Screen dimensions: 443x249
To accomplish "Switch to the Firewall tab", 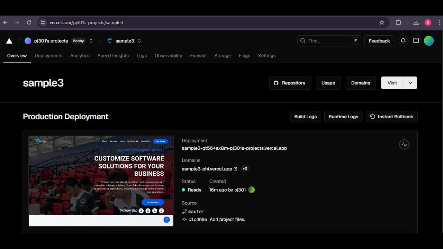I will (198, 56).
